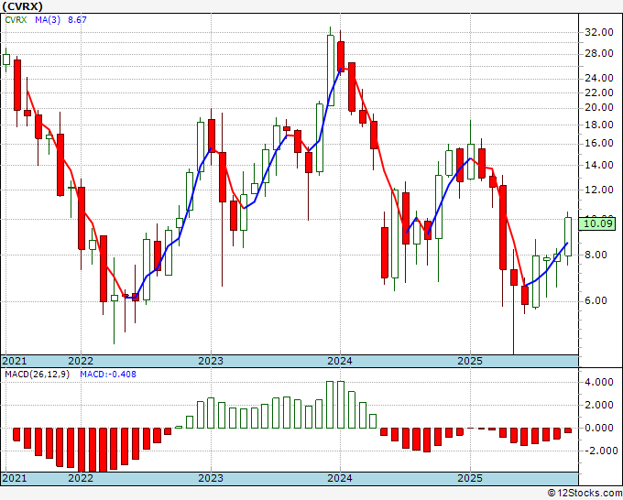Click the 12.00 price axis label

pyautogui.click(x=599, y=190)
